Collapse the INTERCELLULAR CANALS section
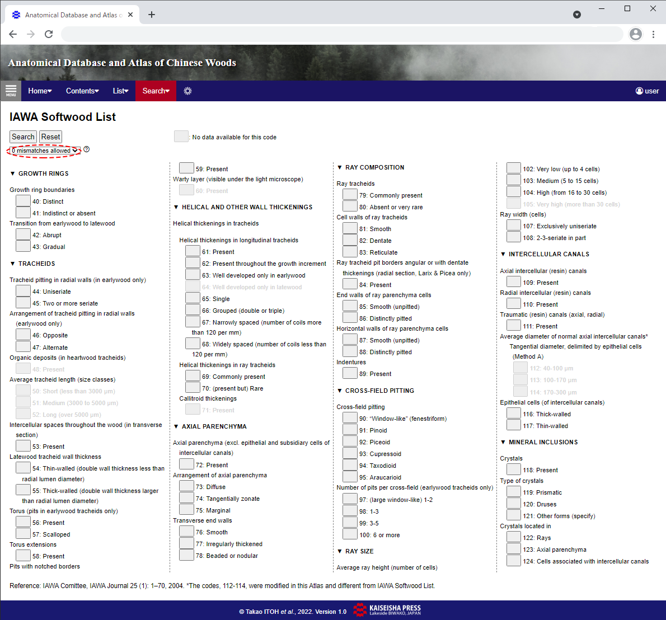This screenshot has width=666, height=620. click(x=503, y=254)
